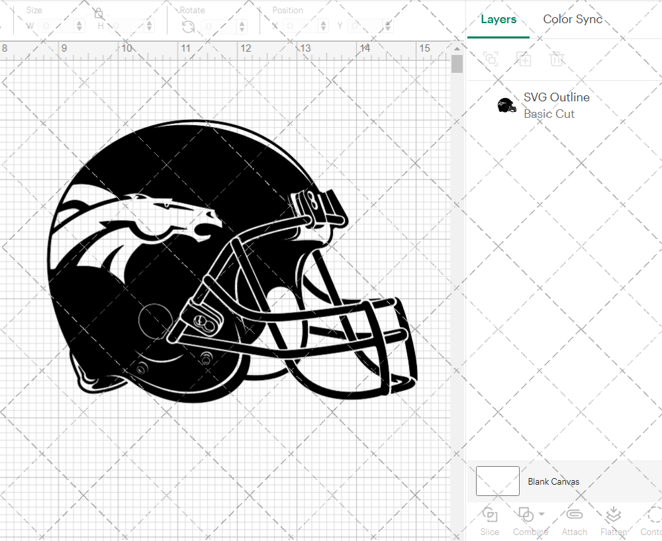Click the Group layers icon
Viewport: 662px width, 541px height.
point(491,59)
